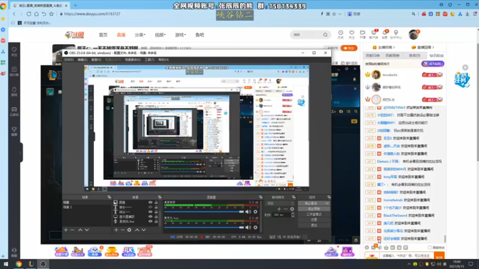The image size is (479, 269).
Task: Toggle visibility of second text source
Action: (x=150, y=207)
